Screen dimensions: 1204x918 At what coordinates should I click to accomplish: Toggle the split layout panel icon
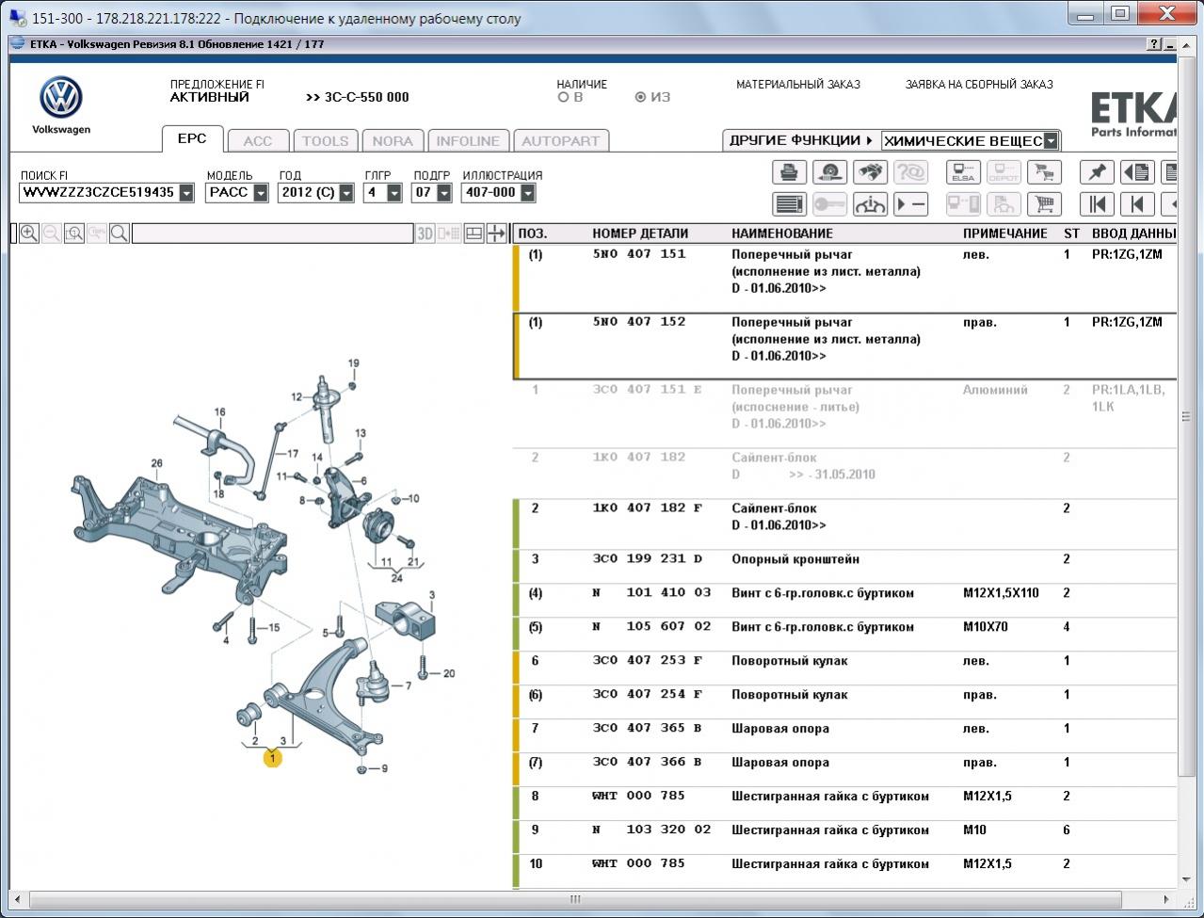[x=474, y=234]
